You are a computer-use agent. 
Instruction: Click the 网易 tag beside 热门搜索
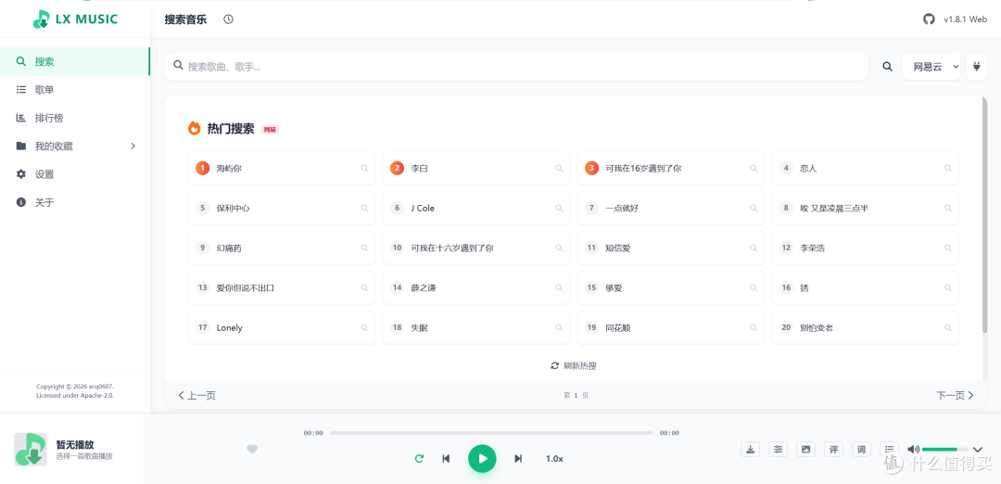270,130
